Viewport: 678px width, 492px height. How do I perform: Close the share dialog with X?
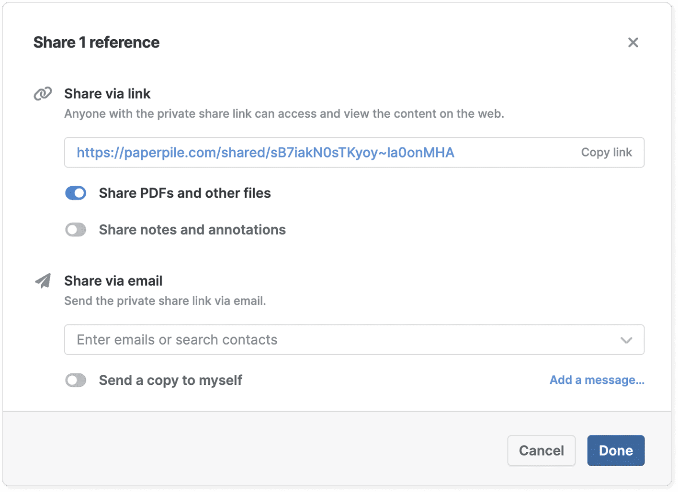click(x=633, y=43)
